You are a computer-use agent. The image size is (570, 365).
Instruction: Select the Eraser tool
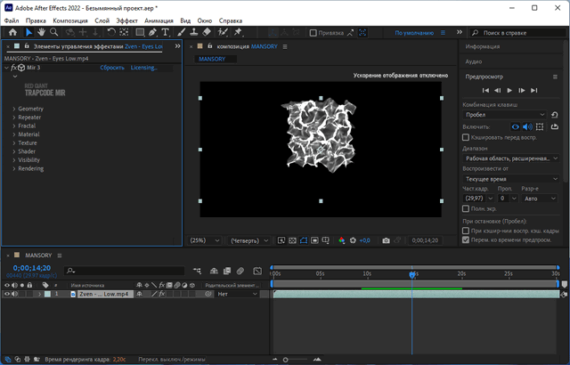pyautogui.click(x=207, y=32)
